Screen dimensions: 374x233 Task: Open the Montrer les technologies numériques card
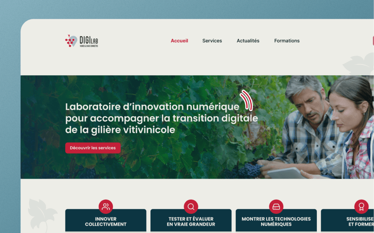pos(276,220)
